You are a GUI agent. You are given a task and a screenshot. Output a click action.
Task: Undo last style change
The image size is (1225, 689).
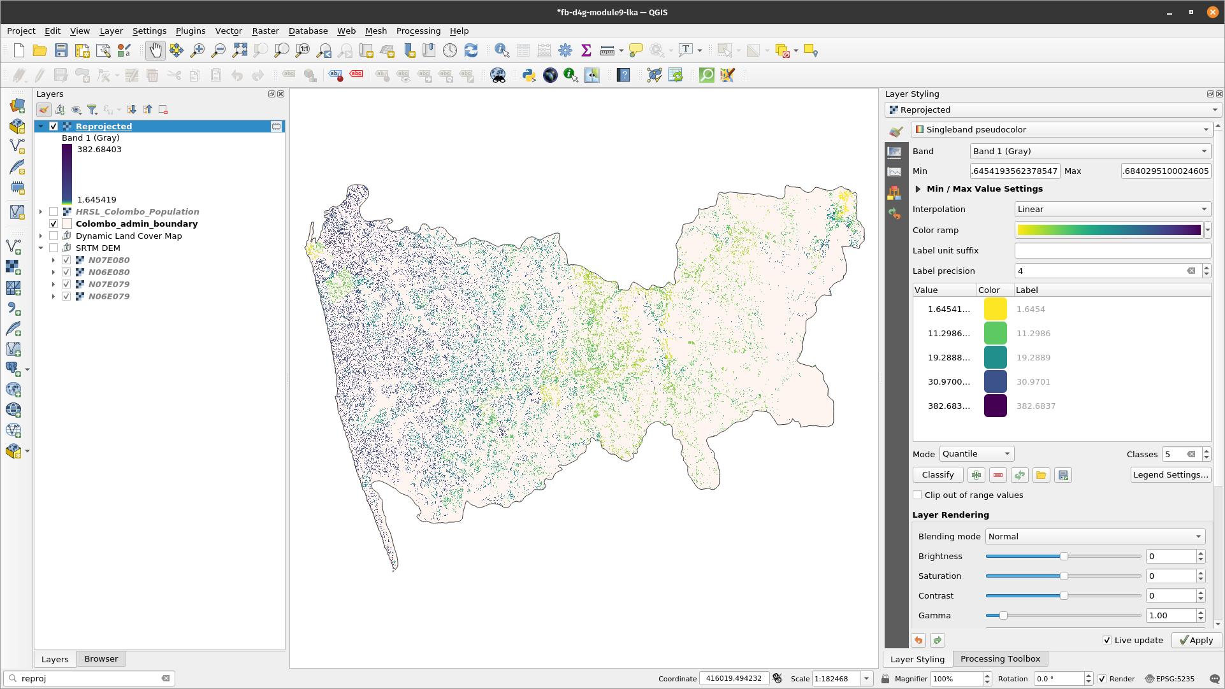click(918, 641)
